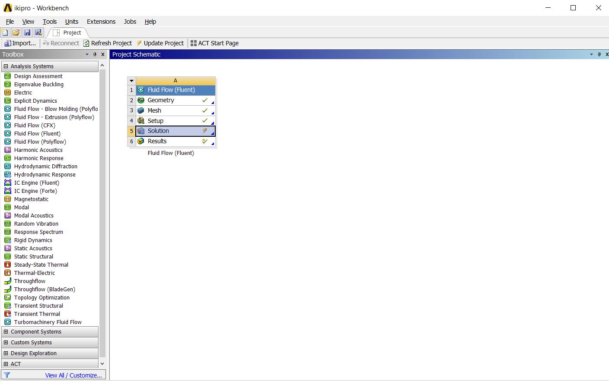Click the Save As icon
Screen dimensions: 609x381
point(38,32)
